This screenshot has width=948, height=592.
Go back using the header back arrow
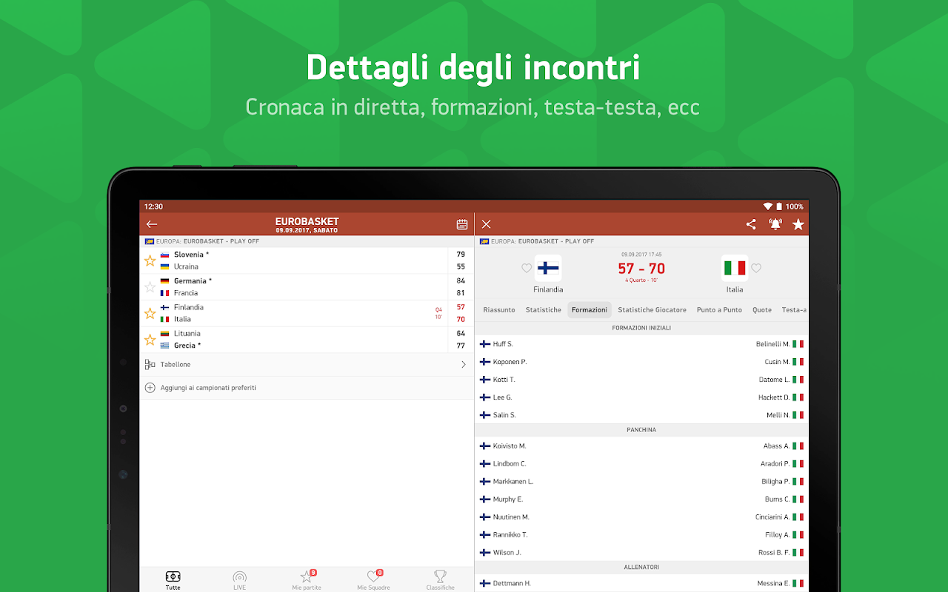[x=151, y=223]
